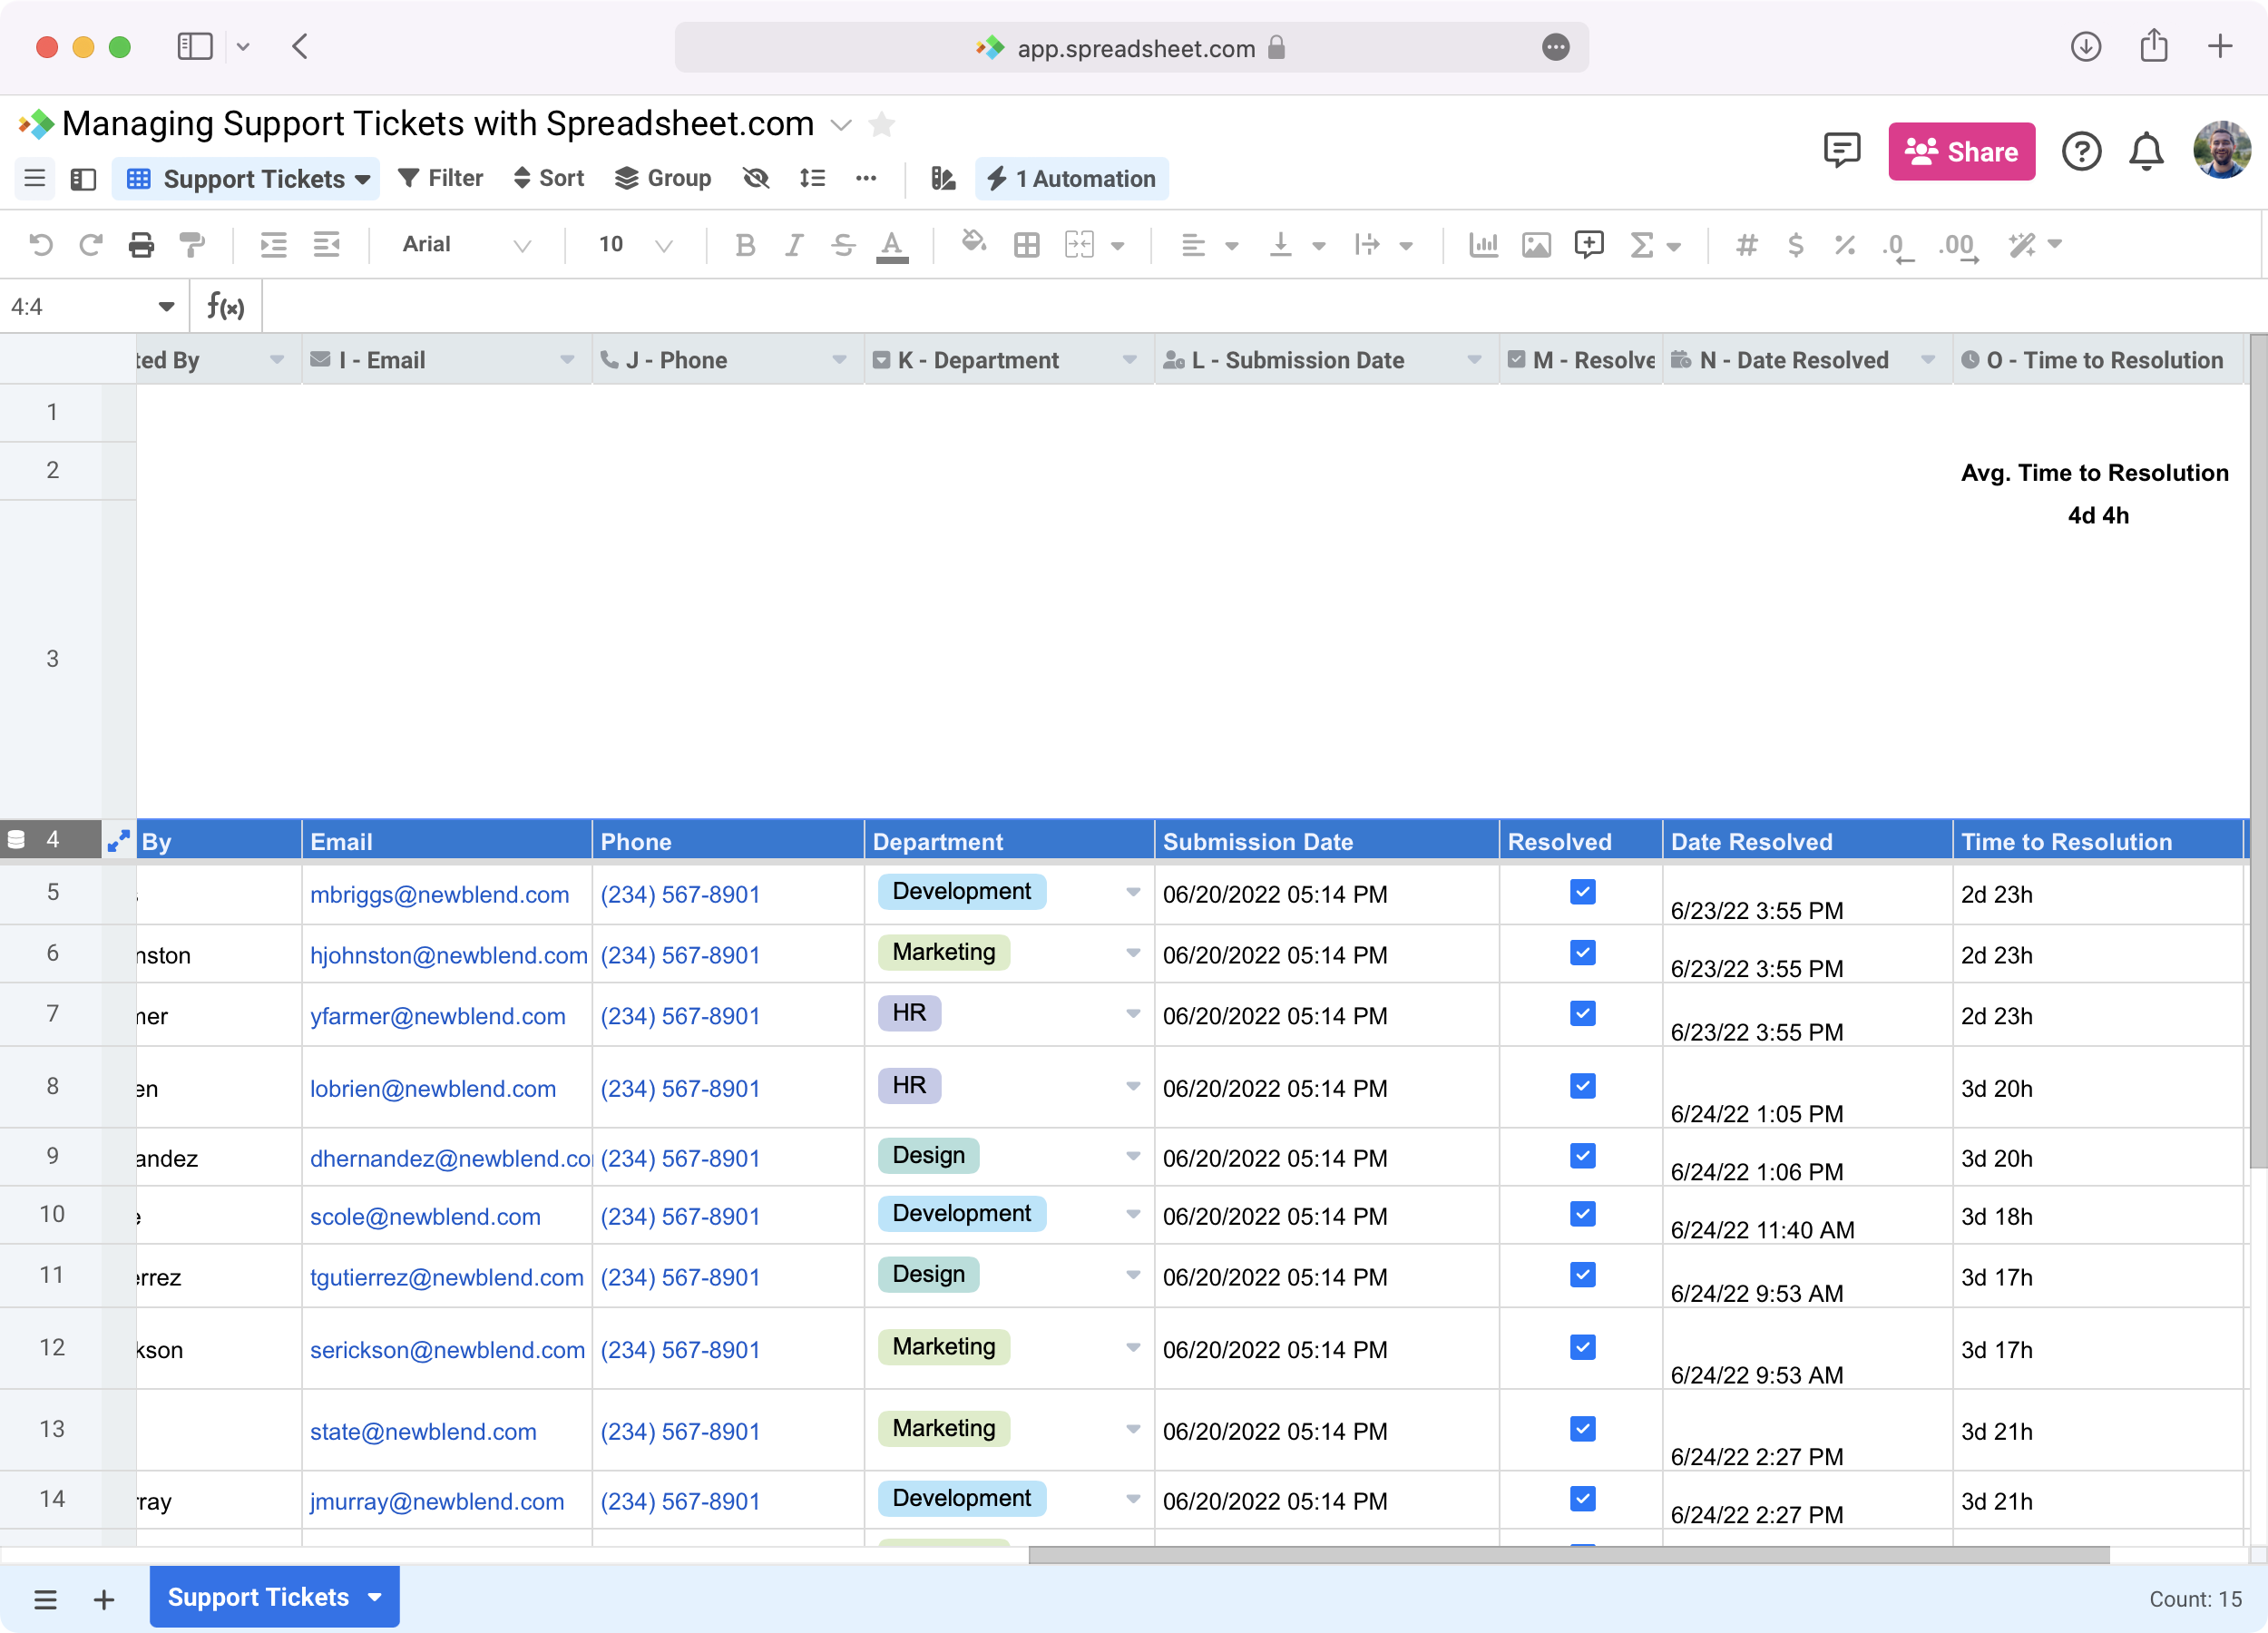Open mbriggs@newblend.com email link
The width and height of the screenshot is (2268, 1633).
pos(439,895)
